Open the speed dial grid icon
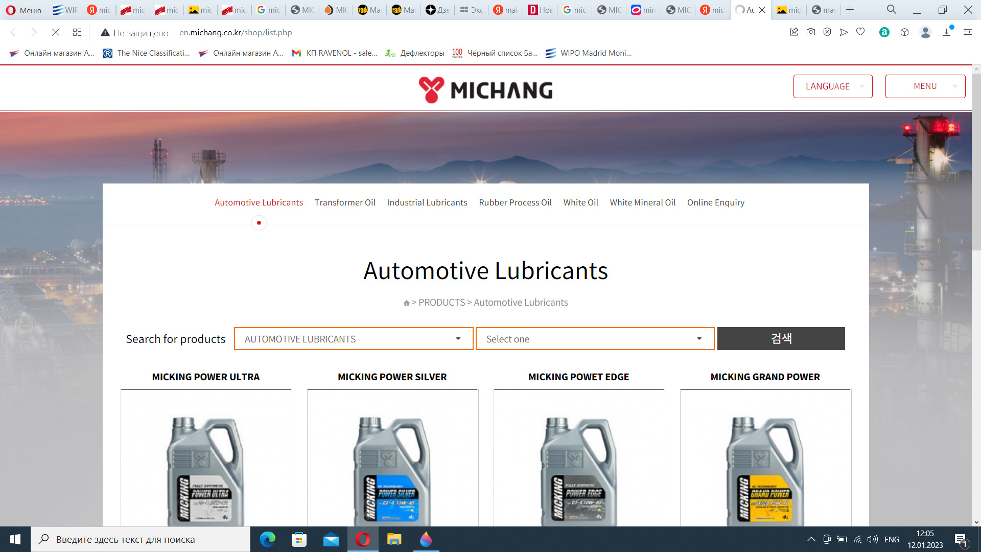Viewport: 981px width, 552px height. point(77,32)
